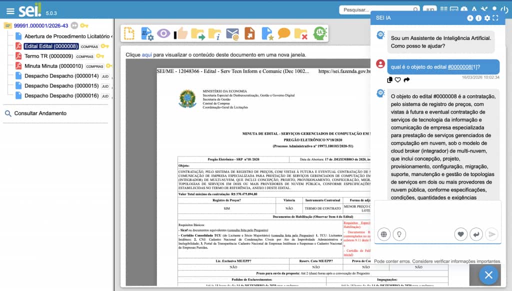
Task: Click the key icon beside Termo TR (0000009)
Action: [100, 56]
